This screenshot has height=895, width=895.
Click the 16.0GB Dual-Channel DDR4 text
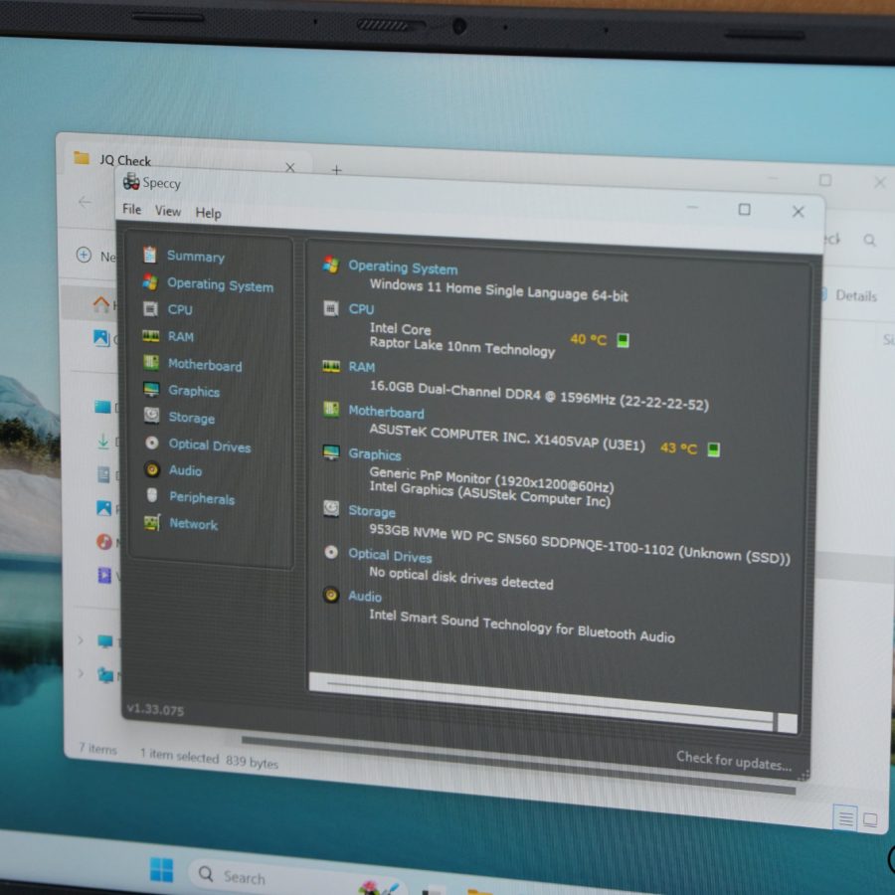pos(539,395)
